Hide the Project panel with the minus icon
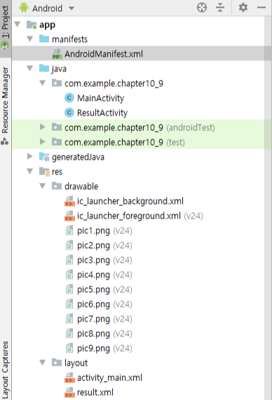This screenshot has height=400, width=272. [261, 8]
